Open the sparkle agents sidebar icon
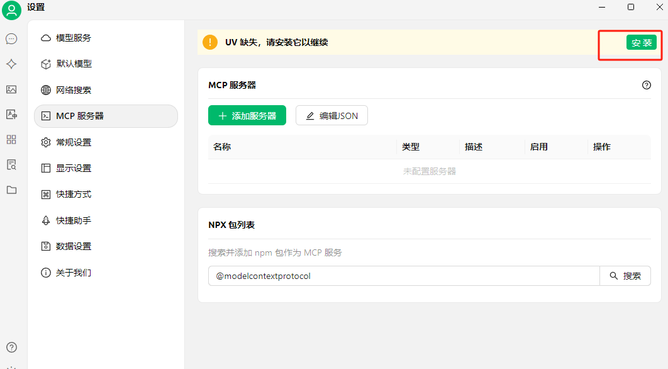The height and width of the screenshot is (369, 668). 11,64
